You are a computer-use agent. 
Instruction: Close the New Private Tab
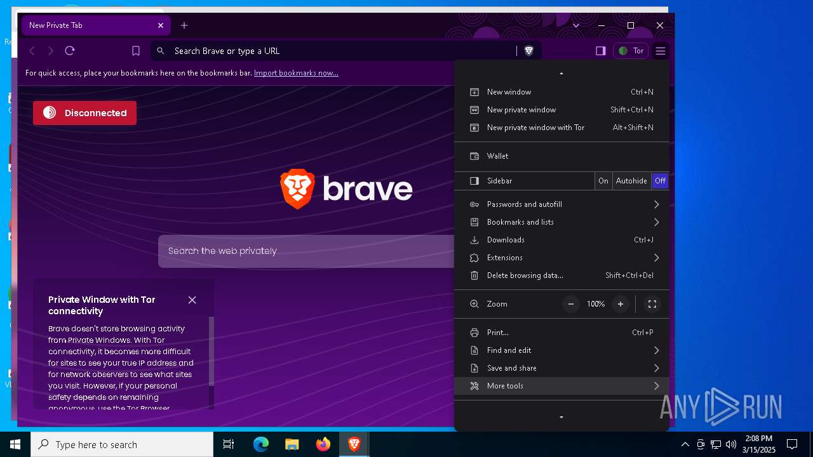pyautogui.click(x=161, y=25)
